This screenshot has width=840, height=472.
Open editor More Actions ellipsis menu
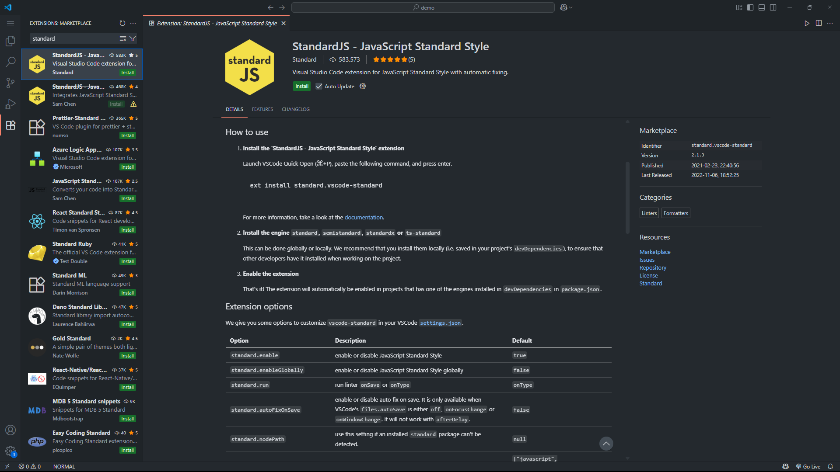(x=830, y=23)
